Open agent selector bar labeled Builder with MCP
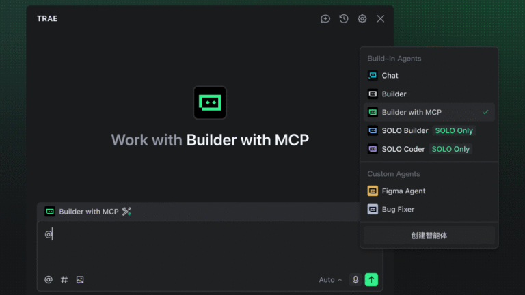 click(x=198, y=212)
